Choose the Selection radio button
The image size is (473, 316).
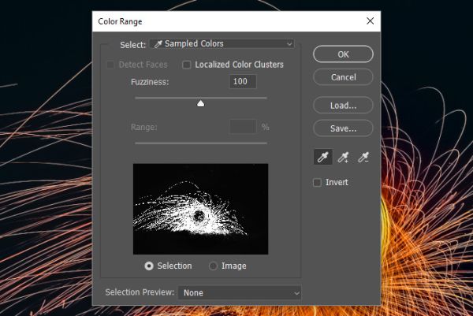click(149, 266)
